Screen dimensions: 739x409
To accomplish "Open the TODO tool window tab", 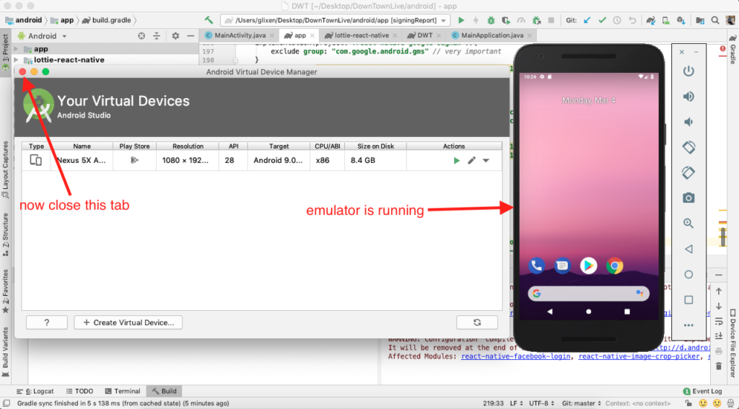I will click(79, 391).
